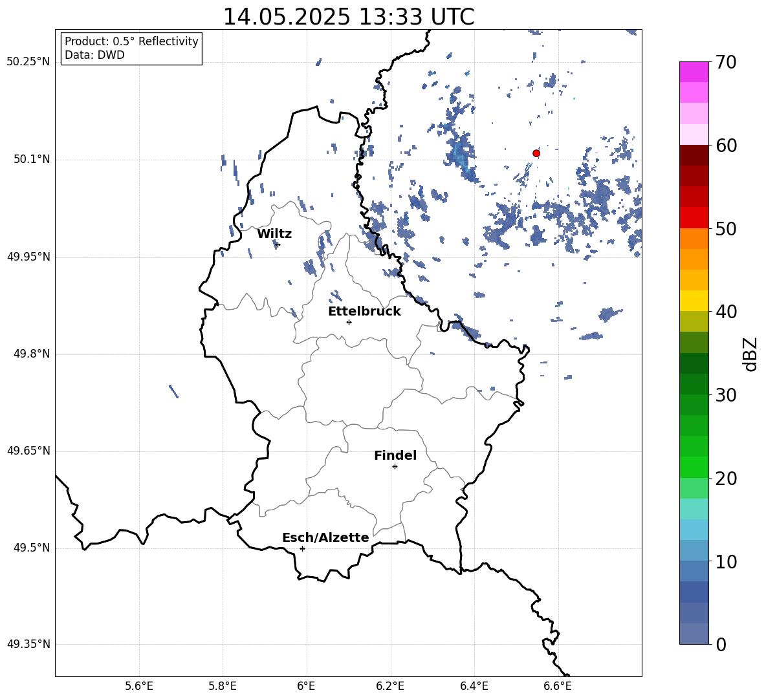
Task: Click the narrow radar echo streak near 5.7°E
Action: (x=173, y=391)
